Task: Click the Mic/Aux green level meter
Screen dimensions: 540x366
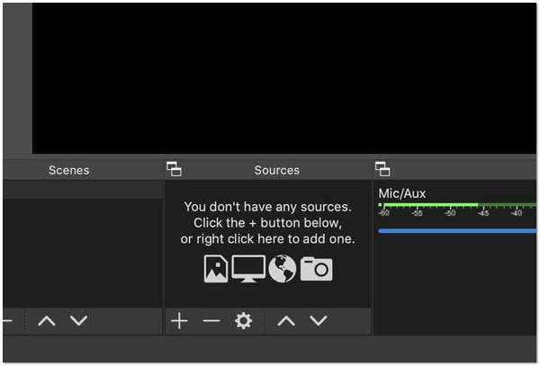Action: 457,205
